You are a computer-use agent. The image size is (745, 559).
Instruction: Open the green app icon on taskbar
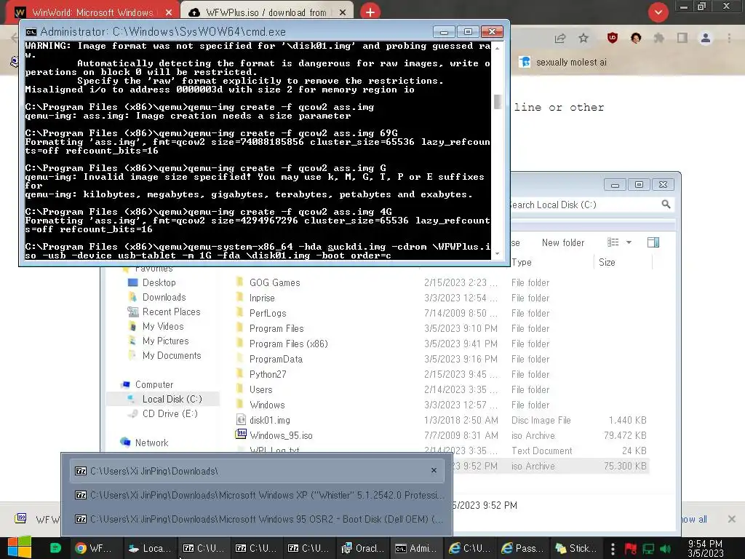click(55, 547)
